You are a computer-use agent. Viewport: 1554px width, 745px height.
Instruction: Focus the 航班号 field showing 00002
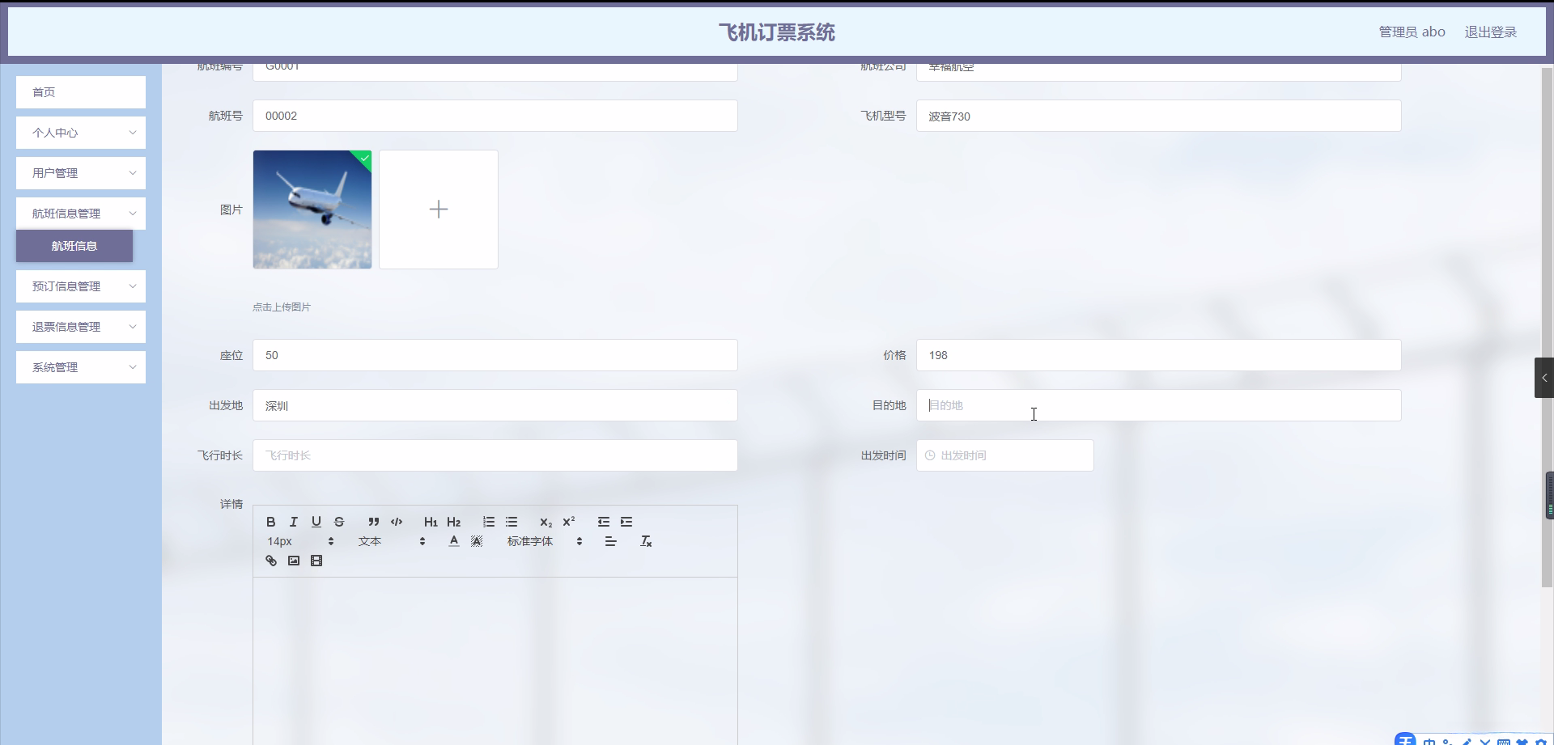point(495,116)
